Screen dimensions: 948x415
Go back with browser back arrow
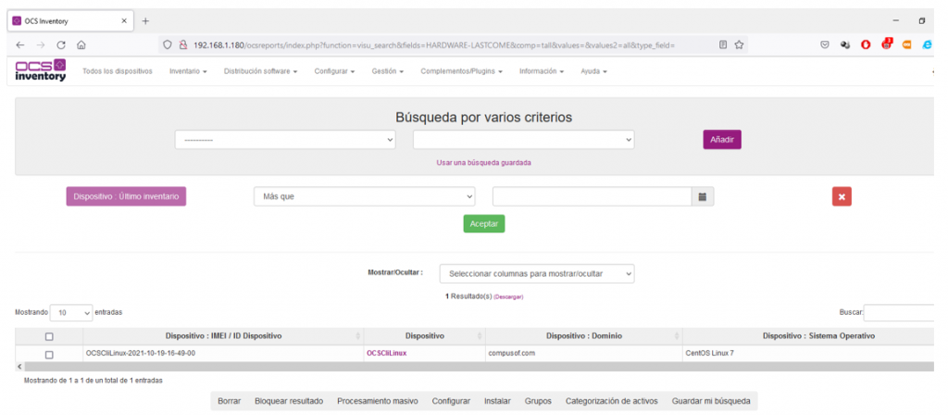[x=20, y=44]
